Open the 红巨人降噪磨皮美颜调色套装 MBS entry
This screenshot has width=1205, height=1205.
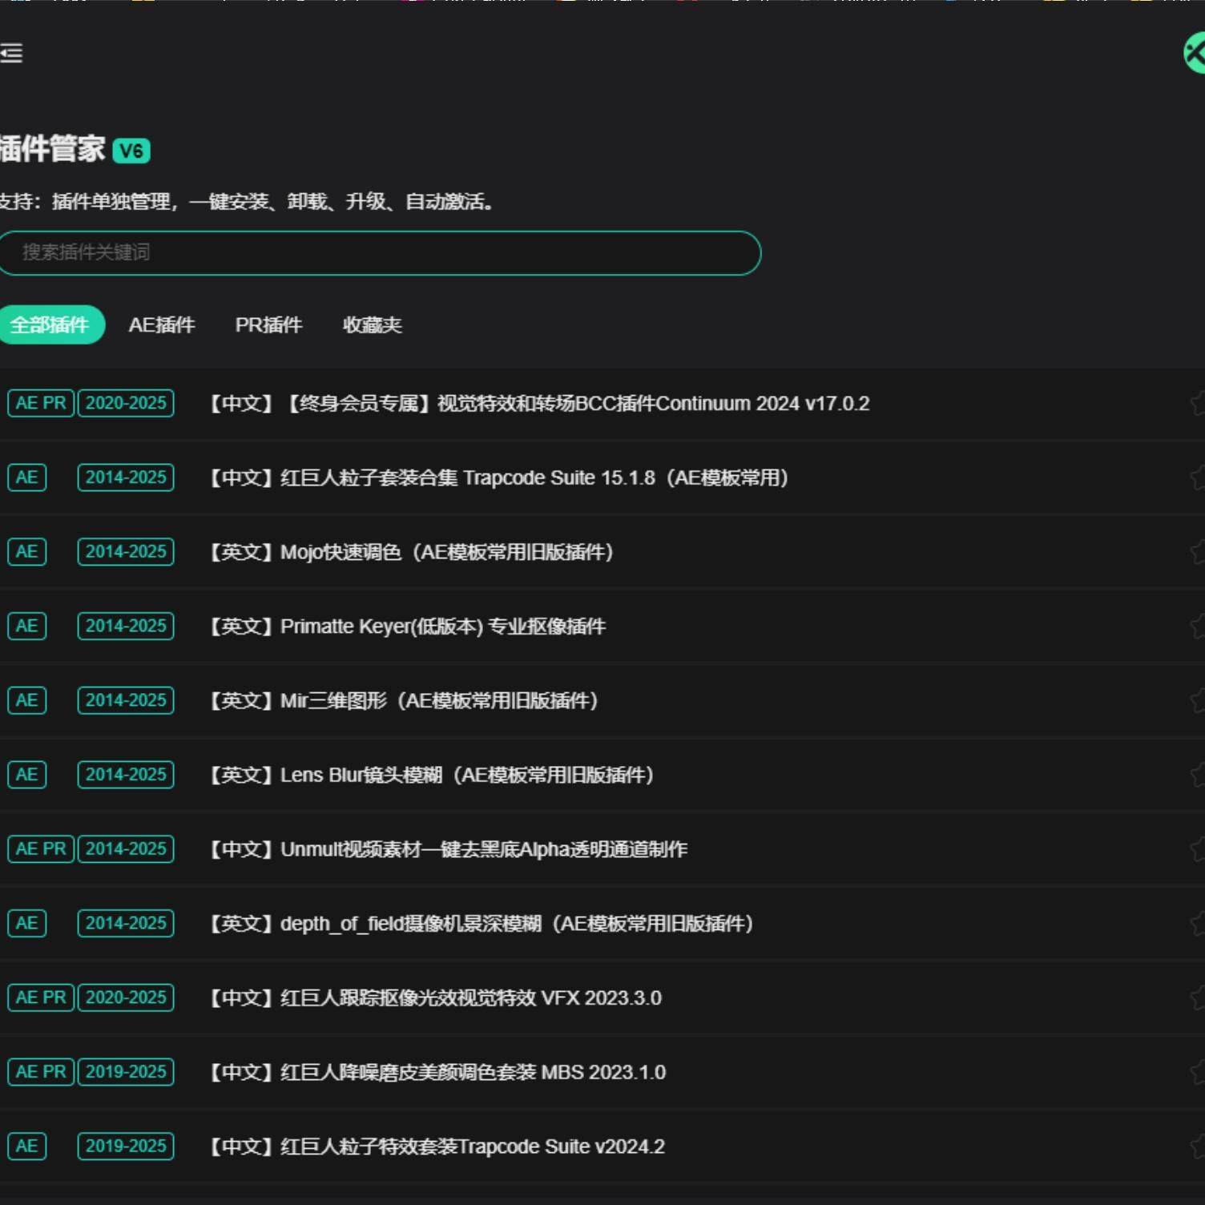click(x=437, y=1071)
